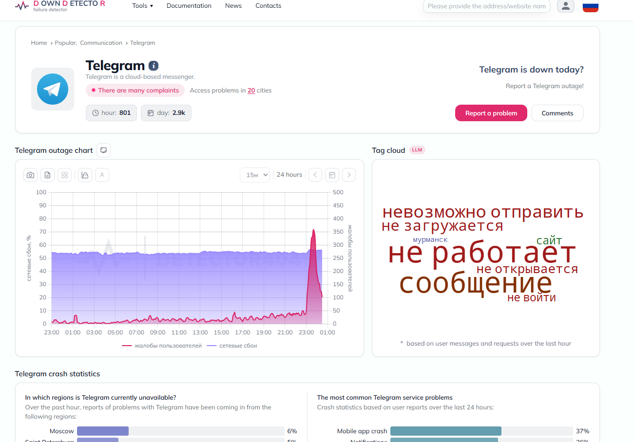Toggle the жалобы пользователей legend series
The height and width of the screenshot is (442, 634).
click(162, 346)
